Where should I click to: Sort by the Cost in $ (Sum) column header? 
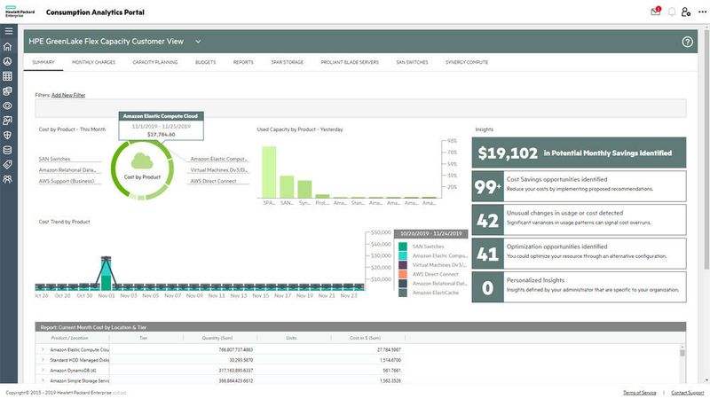click(365, 338)
